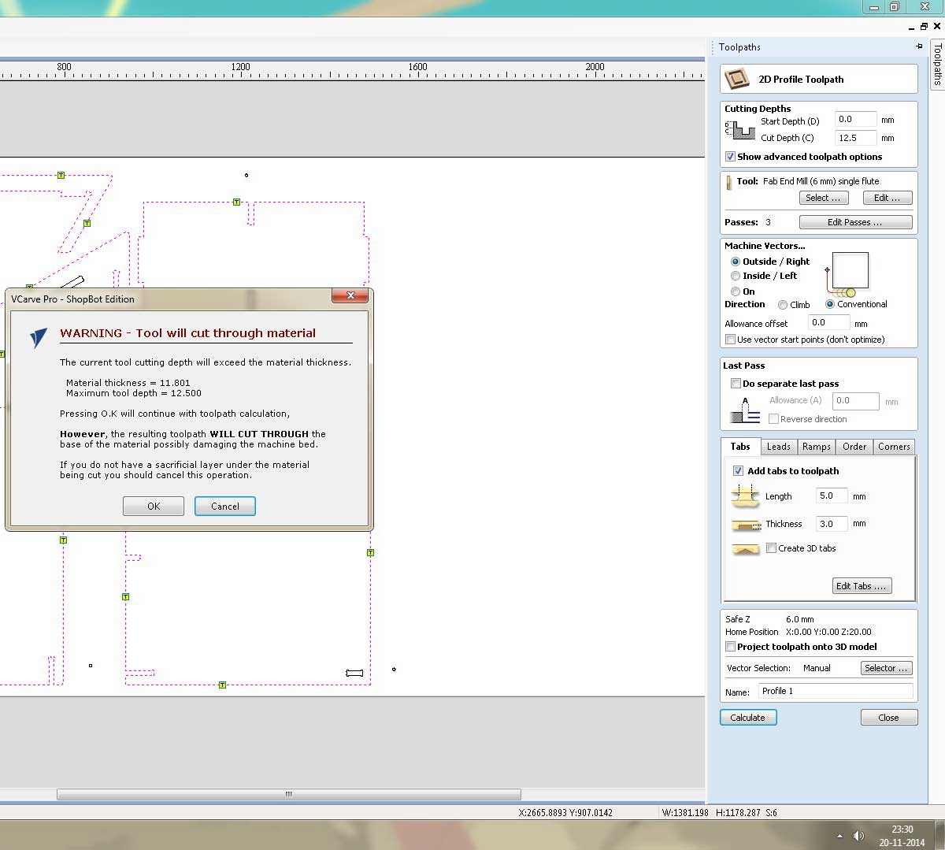This screenshot has height=850, width=945.
Task: Switch to the Order tab
Action: 854,447
